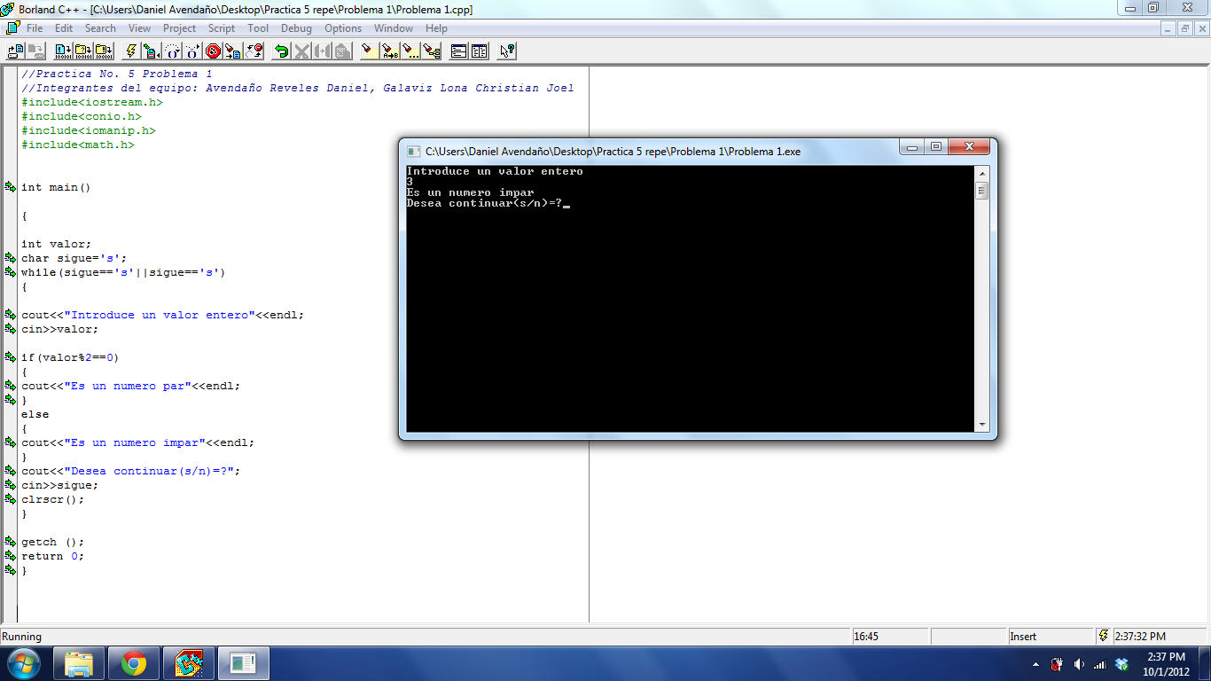
Task: Click the red Toggle breakpoint icon
Action: 213,51
